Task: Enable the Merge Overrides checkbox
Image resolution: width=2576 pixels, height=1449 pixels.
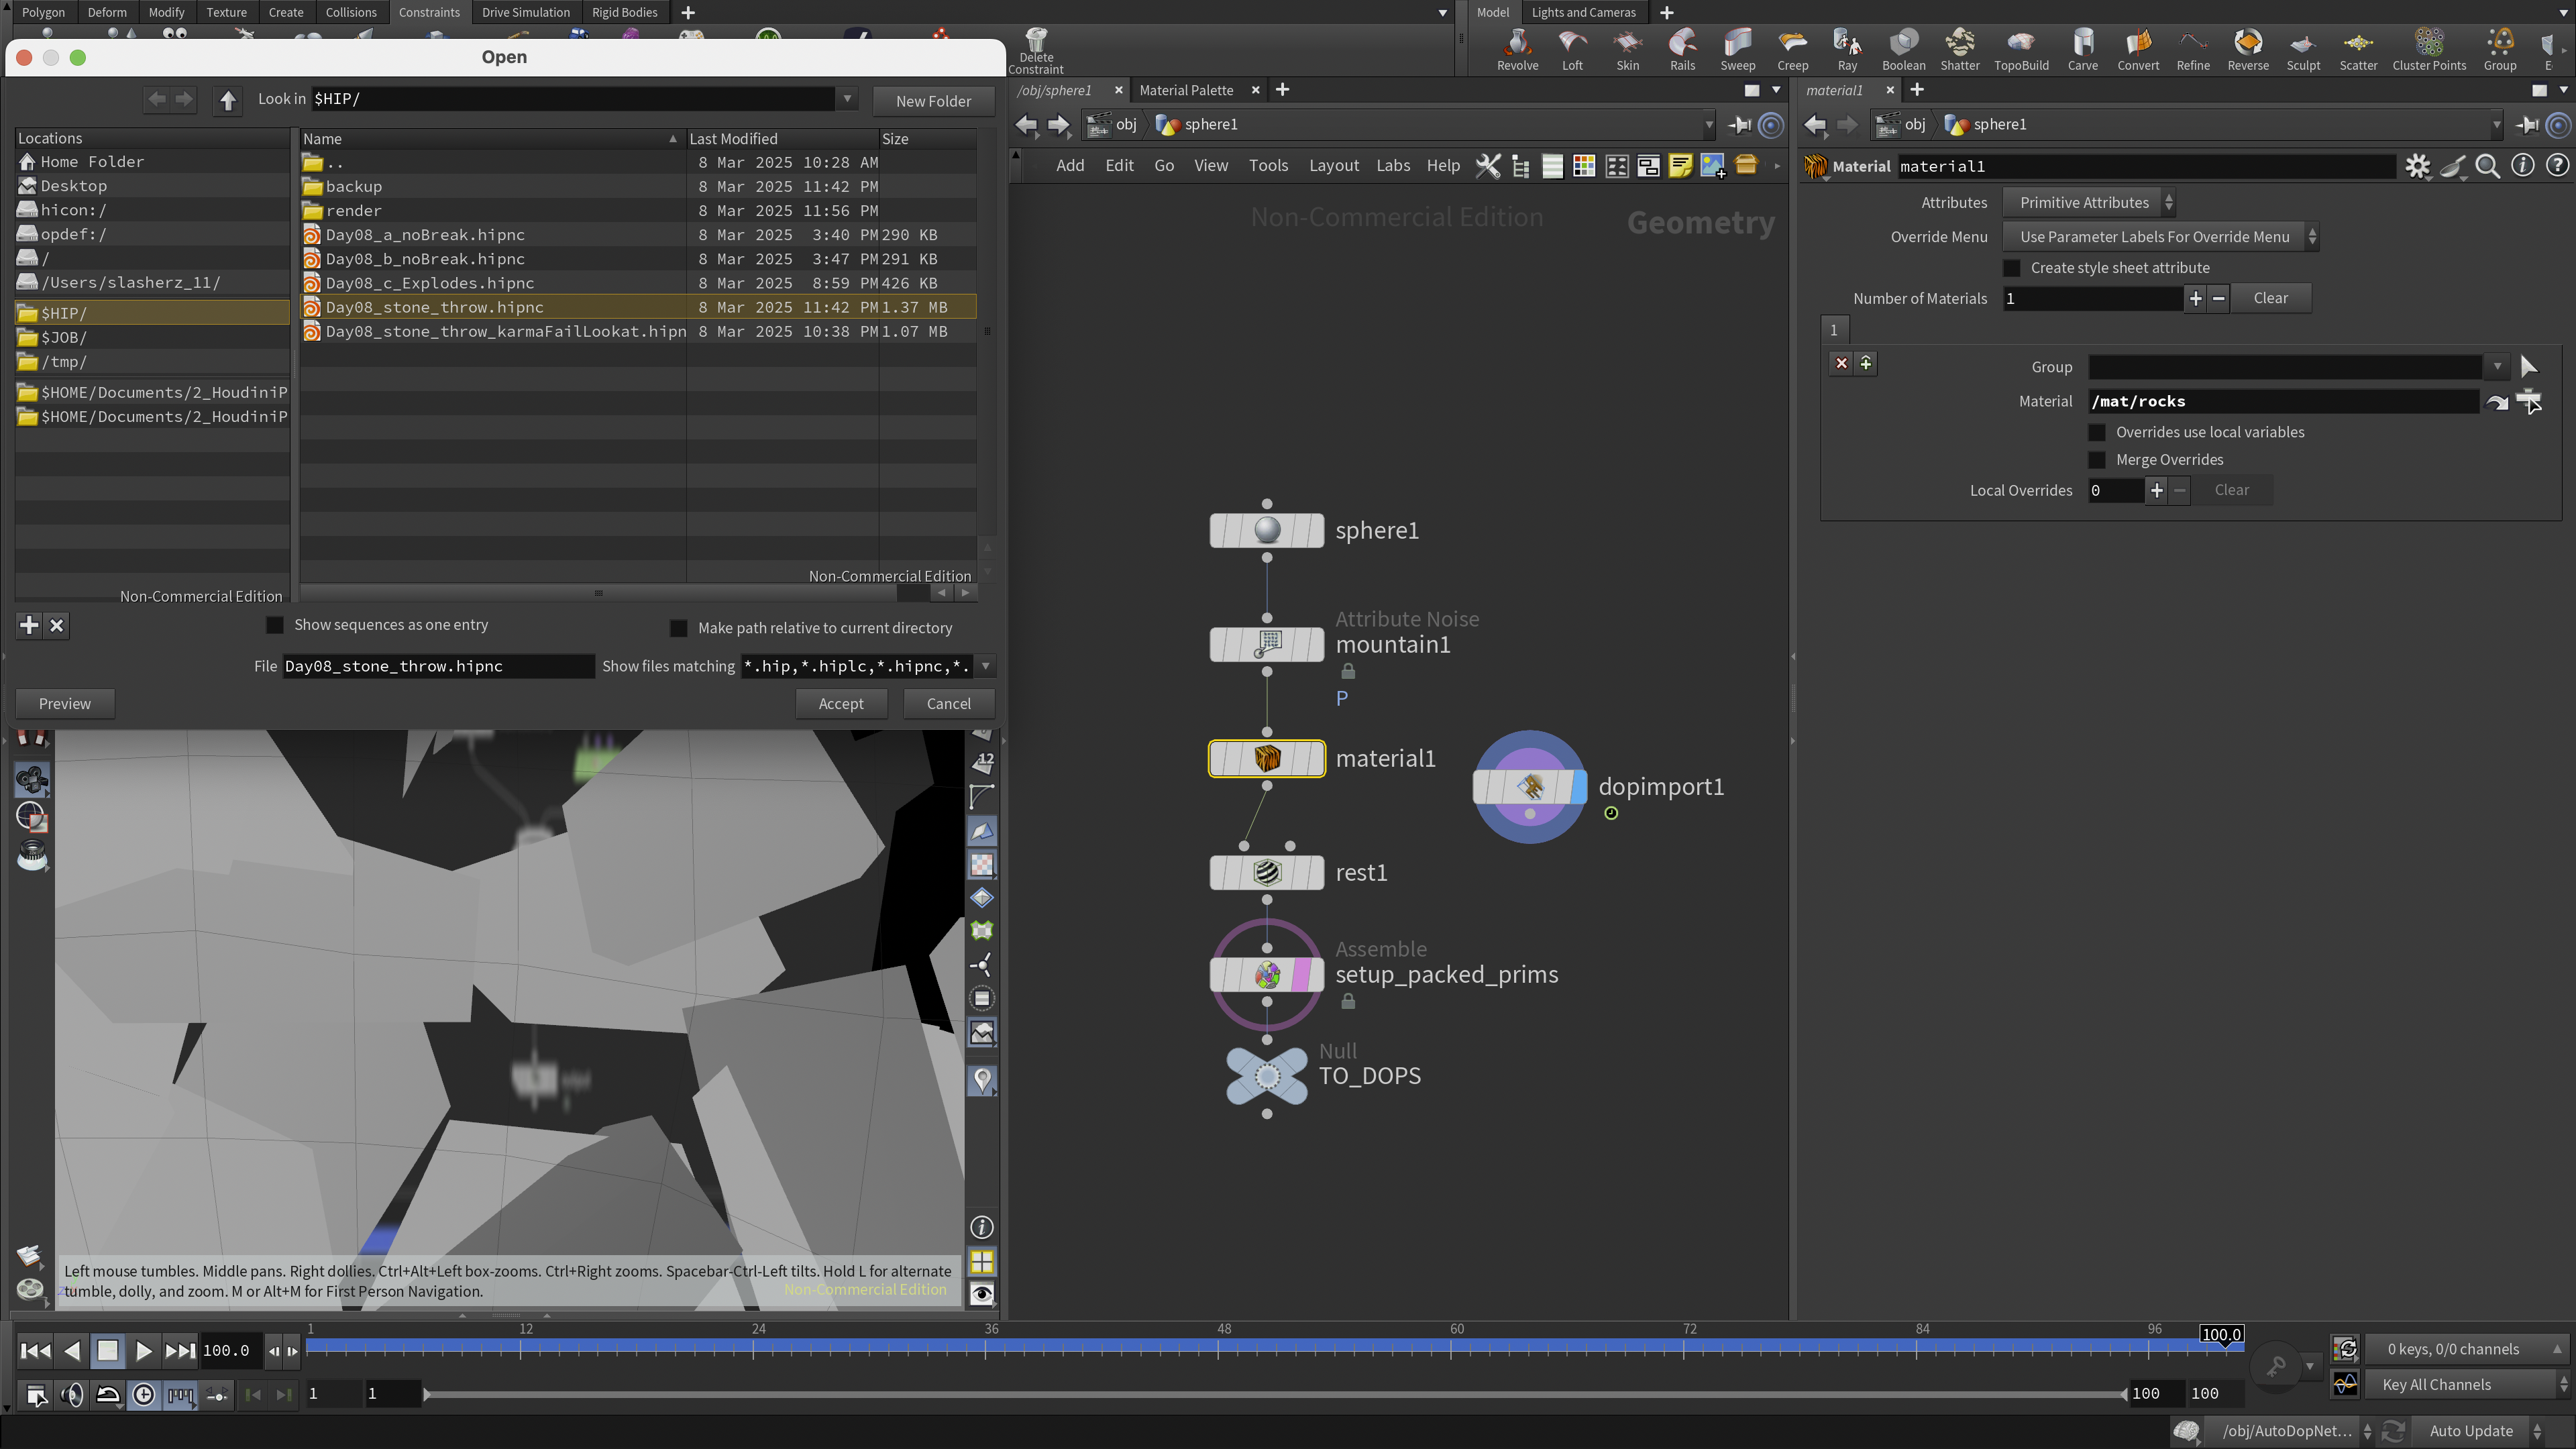Action: (x=2097, y=460)
